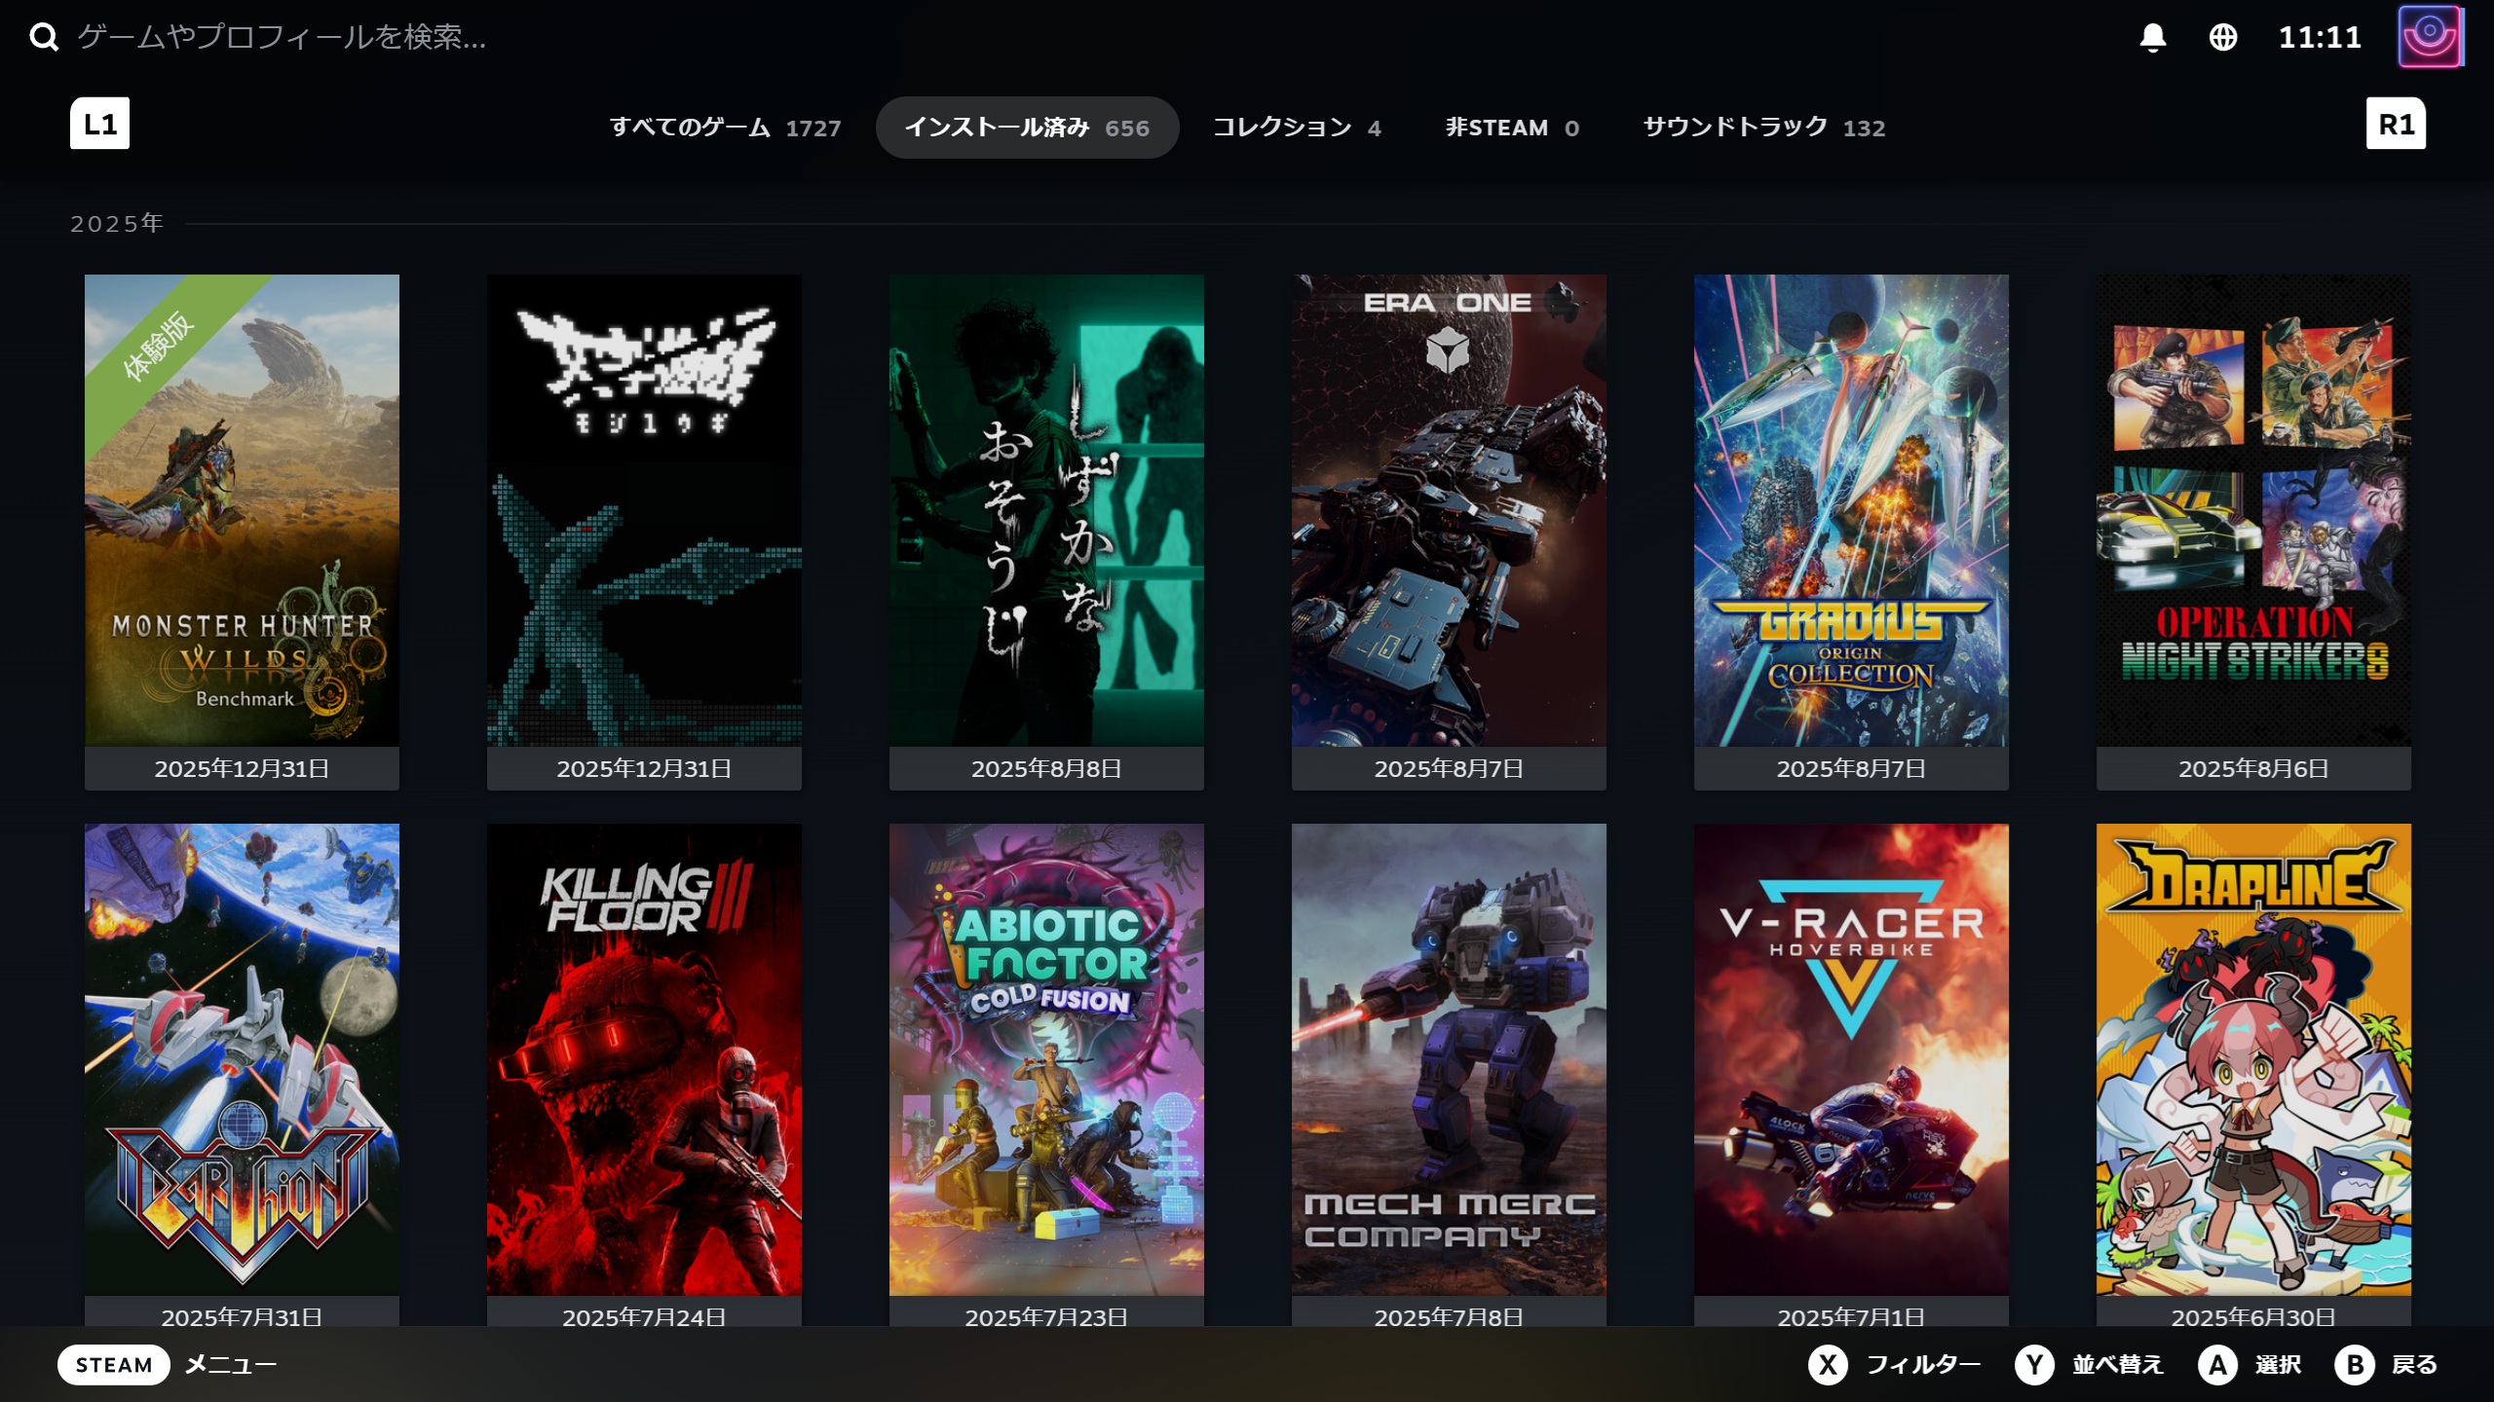The image size is (2494, 1402).
Task: Open the ERA ONE game cover
Action: pyautogui.click(x=1449, y=510)
